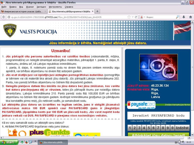This screenshot has height=145, width=194.
Task: Click the green Atbloķējiet jūsu datoru button
Action: [x=158, y=135]
